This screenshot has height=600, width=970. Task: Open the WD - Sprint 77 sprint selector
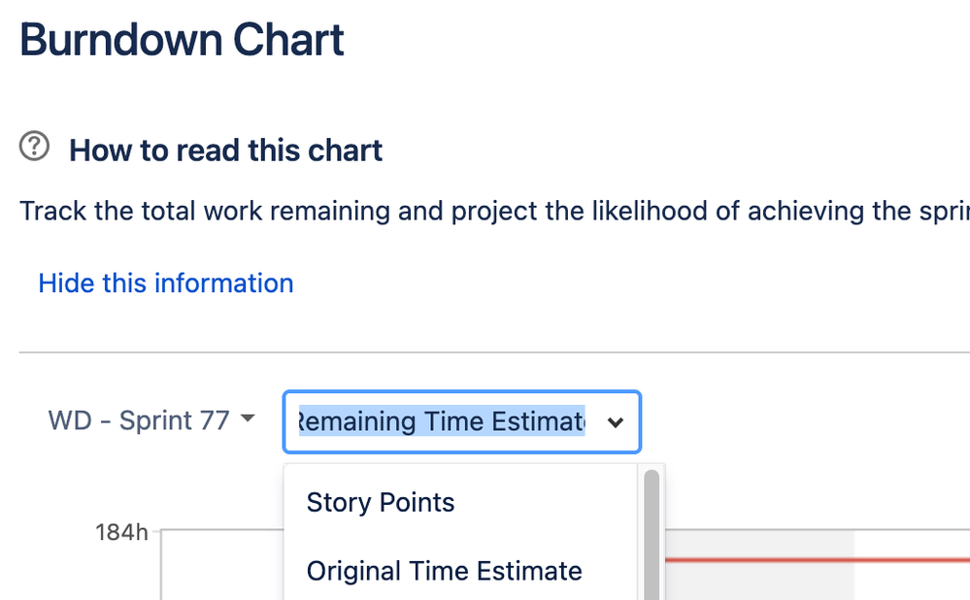pyautogui.click(x=138, y=420)
